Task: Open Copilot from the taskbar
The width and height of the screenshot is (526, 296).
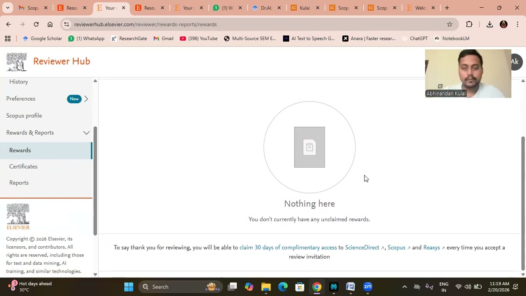Action: point(249,287)
